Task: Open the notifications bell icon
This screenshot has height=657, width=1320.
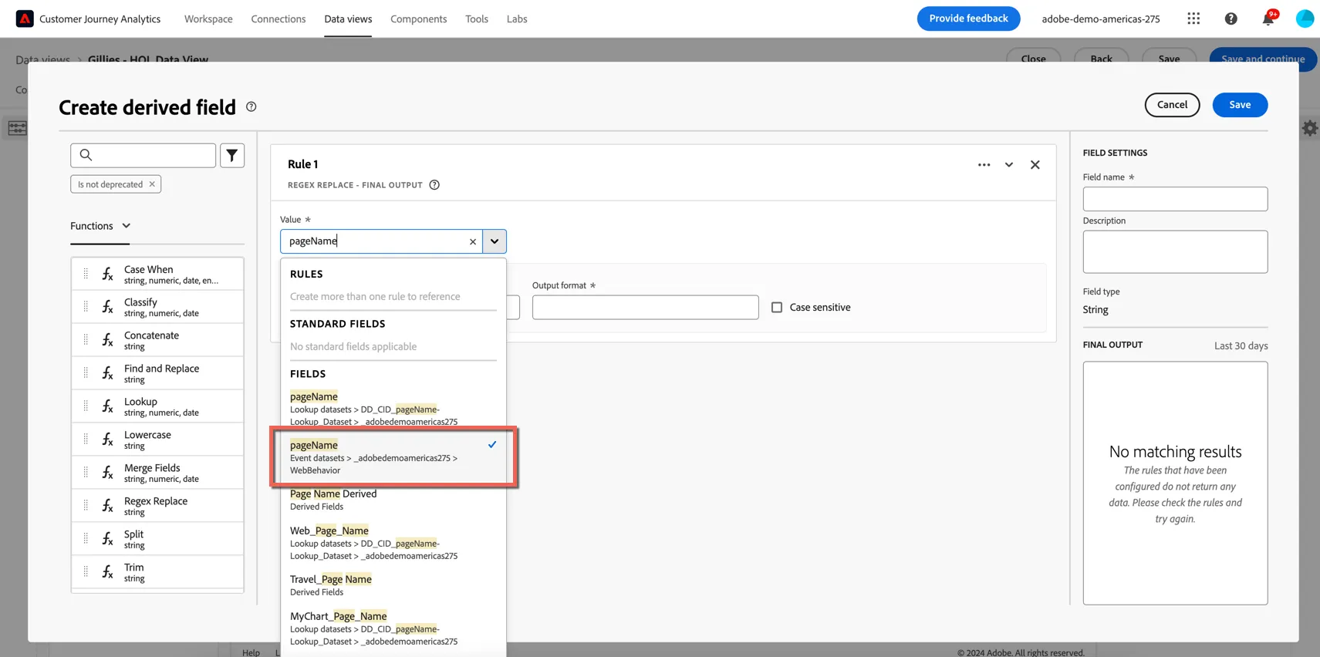Action: 1268,19
